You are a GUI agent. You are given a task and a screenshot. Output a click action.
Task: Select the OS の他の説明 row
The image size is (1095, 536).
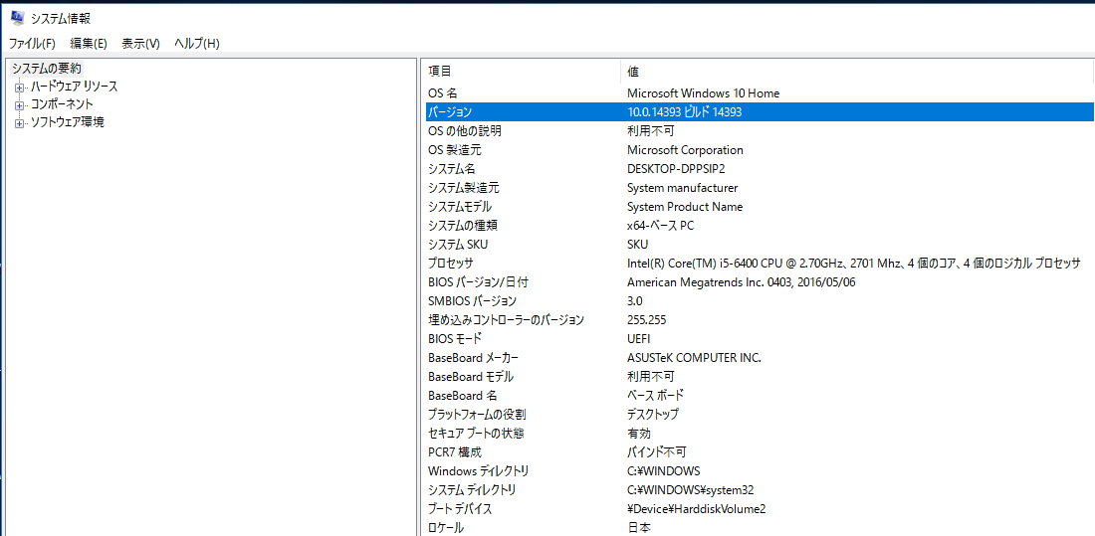tap(760, 130)
